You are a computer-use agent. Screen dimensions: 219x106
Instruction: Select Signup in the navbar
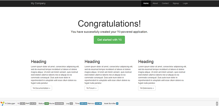176,3
